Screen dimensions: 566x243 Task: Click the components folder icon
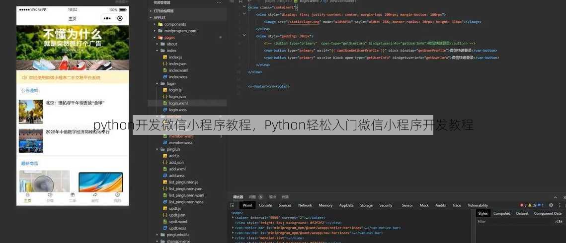pyautogui.click(x=161, y=24)
